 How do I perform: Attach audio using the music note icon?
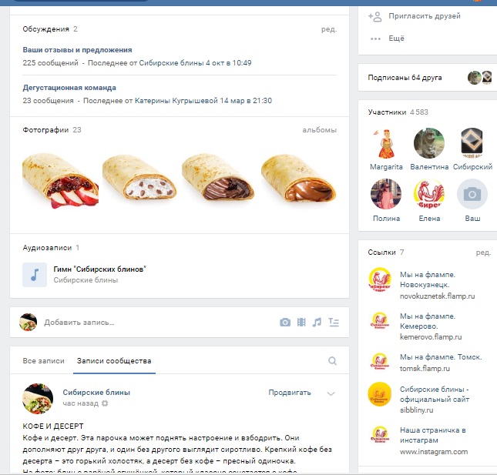coord(317,323)
